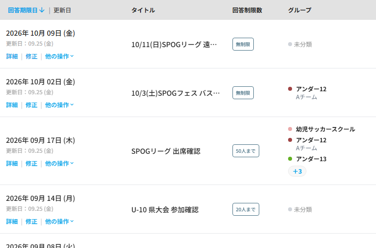This screenshot has height=248, width=376.
Task: Click the 未分類 gray dot in first row
Action: (x=290, y=44)
